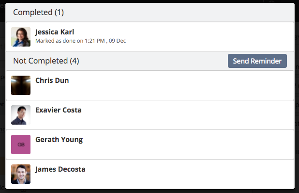The image size is (299, 193).
Task: Select the James Decosta name
Action: (60, 169)
